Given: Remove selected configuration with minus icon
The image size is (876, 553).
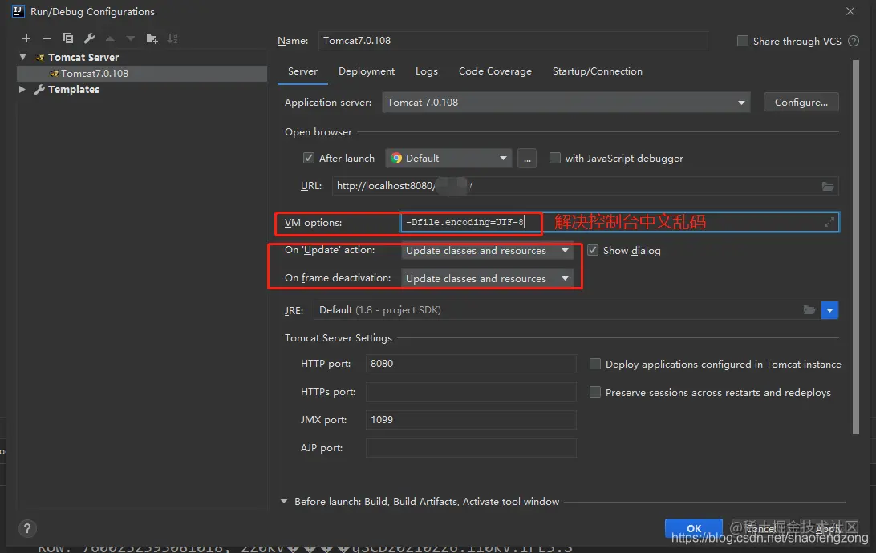Looking at the screenshot, I should (x=47, y=38).
